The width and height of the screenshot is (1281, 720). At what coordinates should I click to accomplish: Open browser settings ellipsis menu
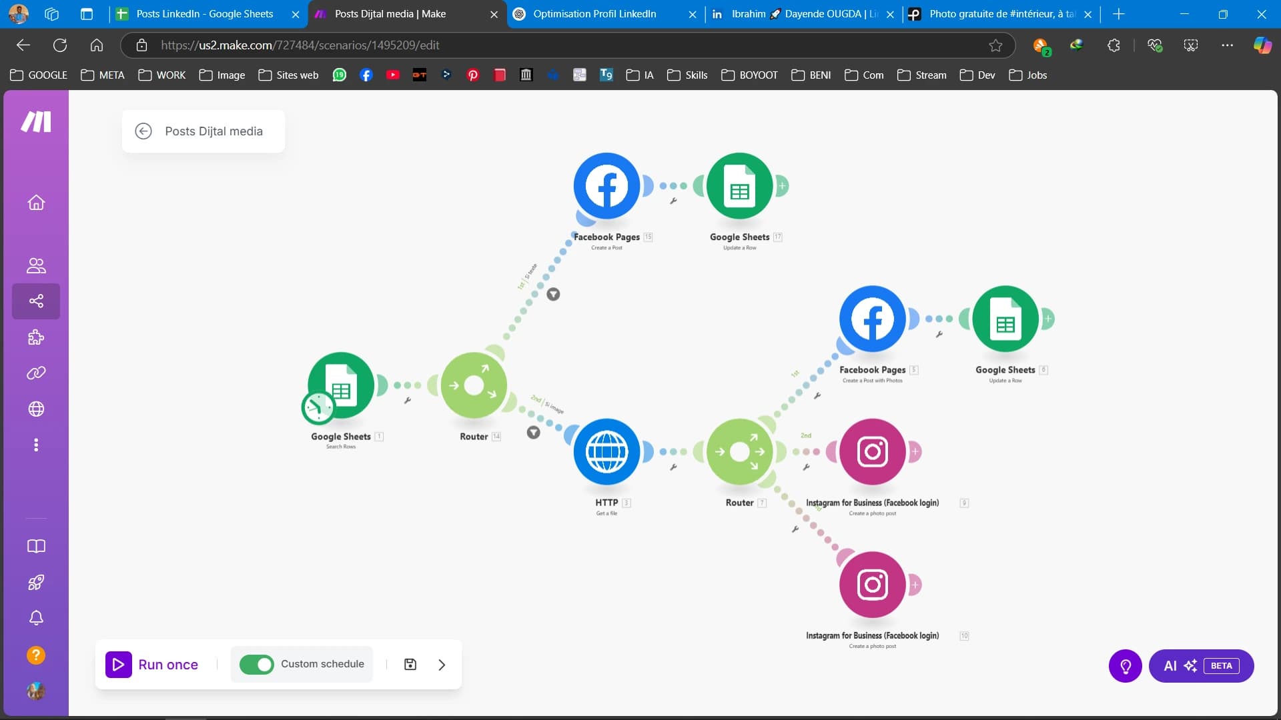1227,45
